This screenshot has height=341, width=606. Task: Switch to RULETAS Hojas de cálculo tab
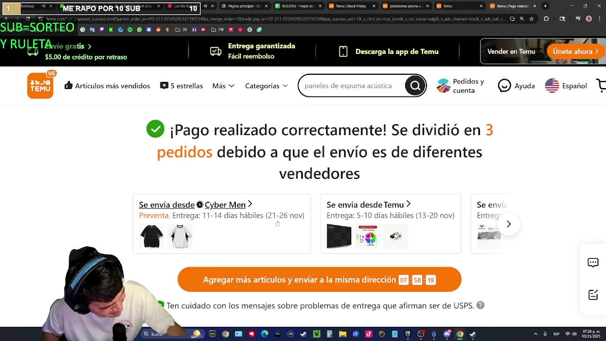297,6
